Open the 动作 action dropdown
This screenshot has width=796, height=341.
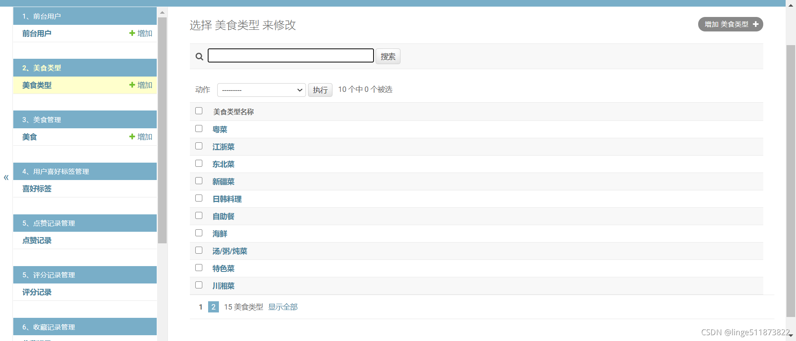[x=262, y=90]
